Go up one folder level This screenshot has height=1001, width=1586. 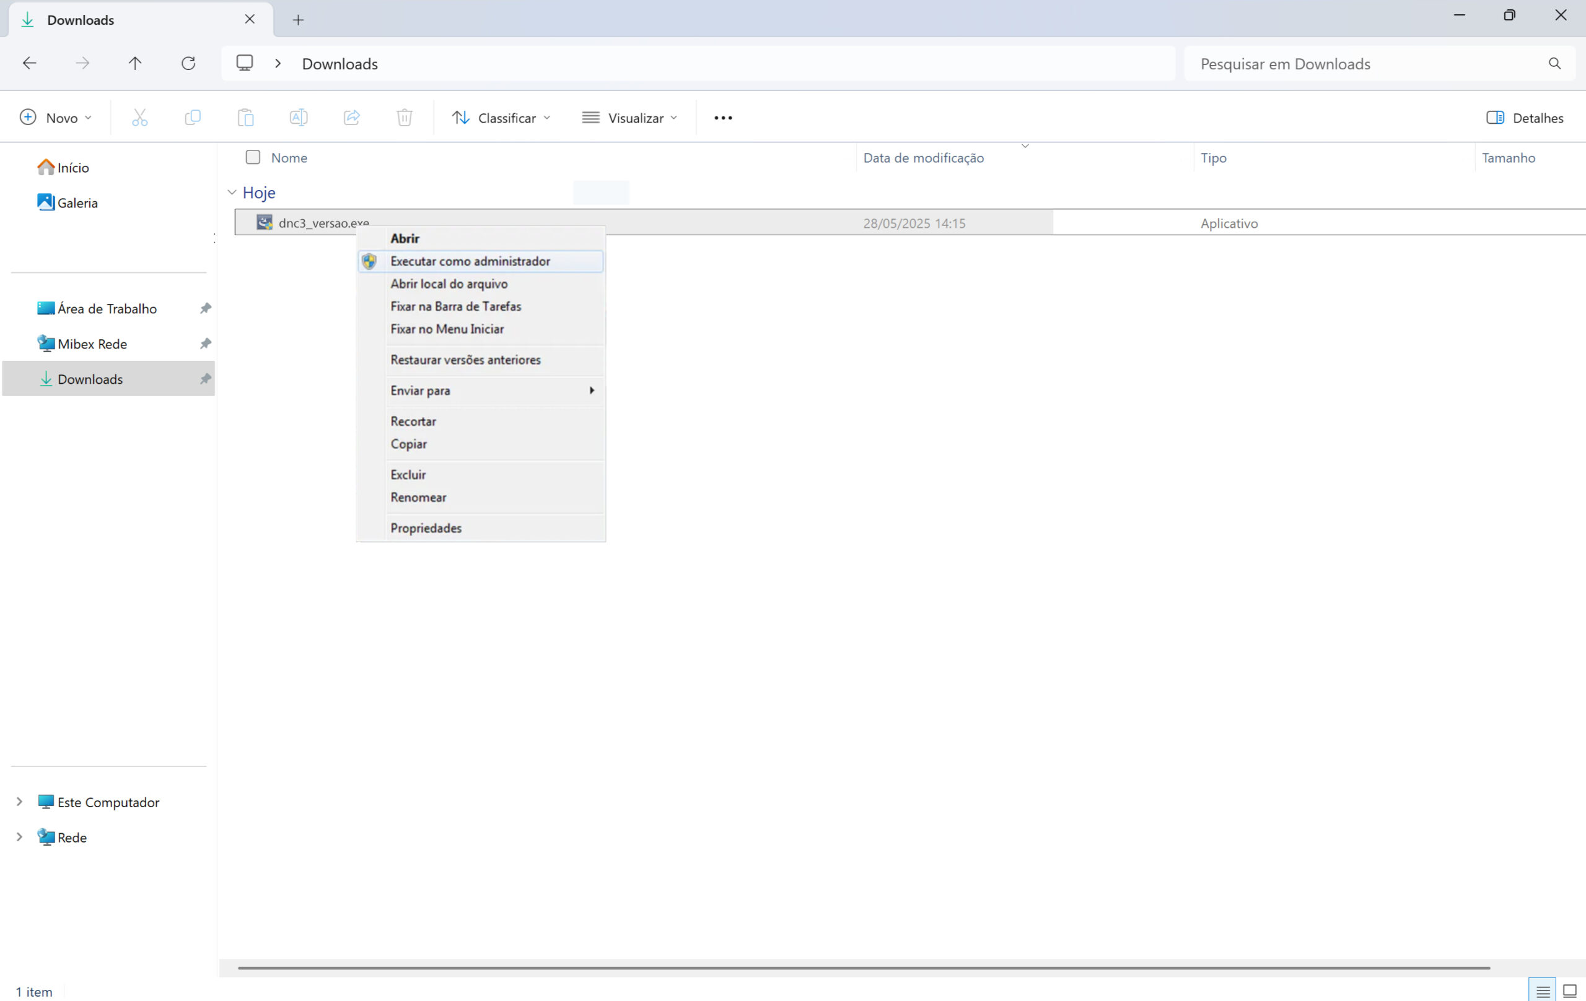point(135,63)
